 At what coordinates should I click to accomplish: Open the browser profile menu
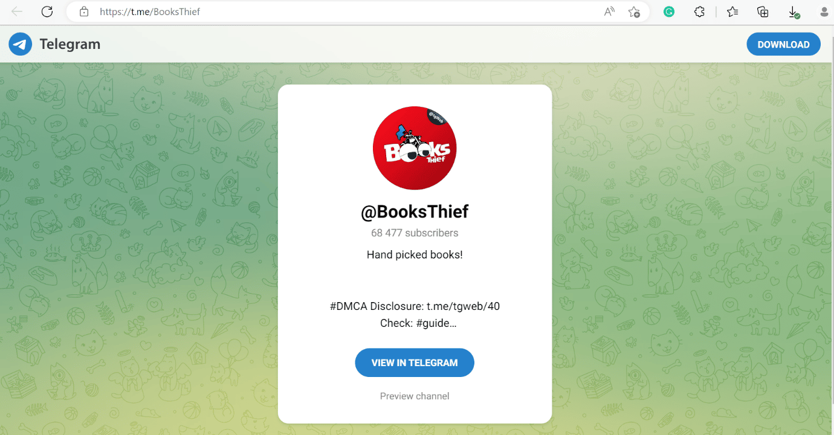824,11
